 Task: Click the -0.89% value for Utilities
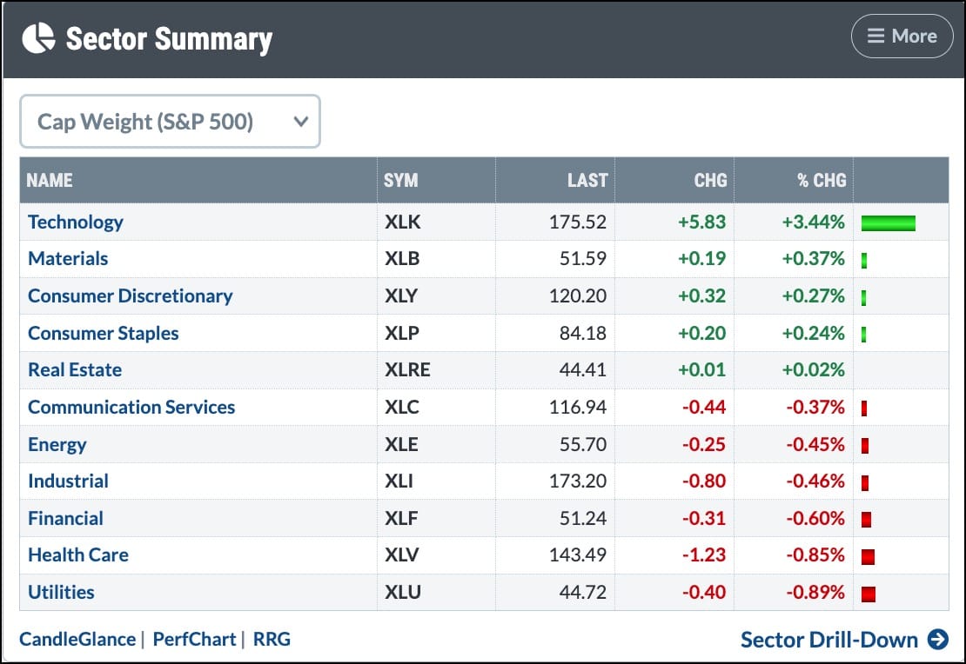(815, 592)
